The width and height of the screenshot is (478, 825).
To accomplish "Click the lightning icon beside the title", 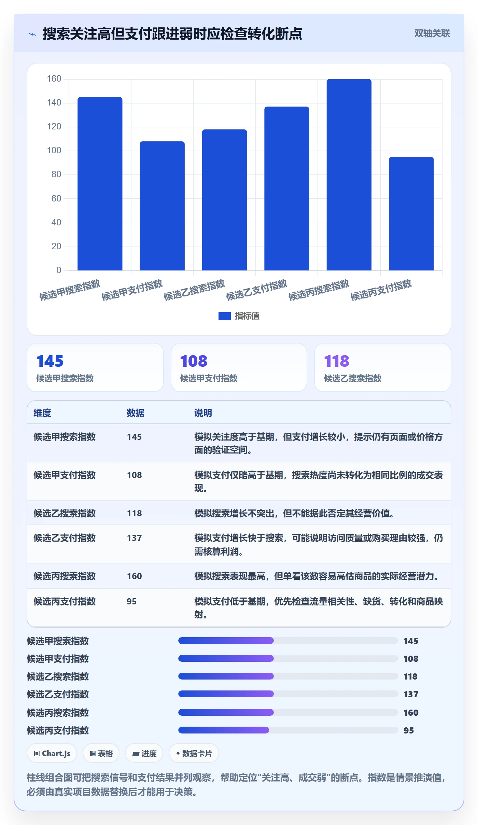I will [32, 34].
